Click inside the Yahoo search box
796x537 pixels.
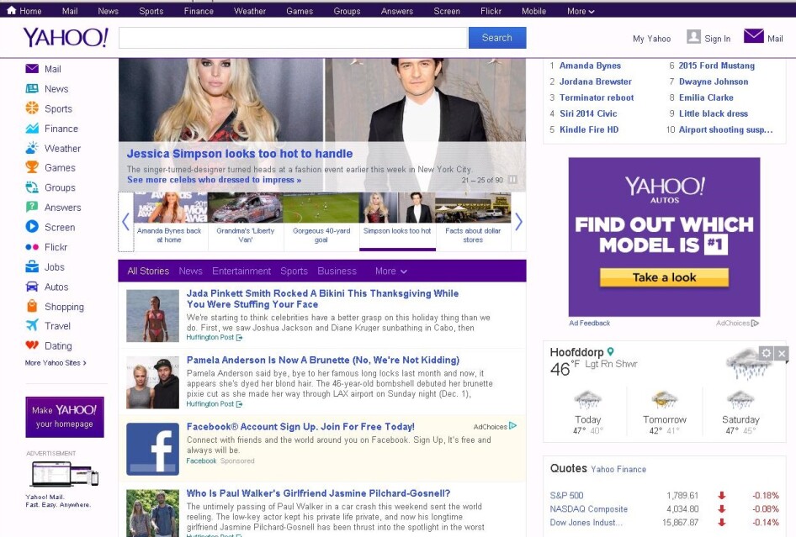(293, 38)
